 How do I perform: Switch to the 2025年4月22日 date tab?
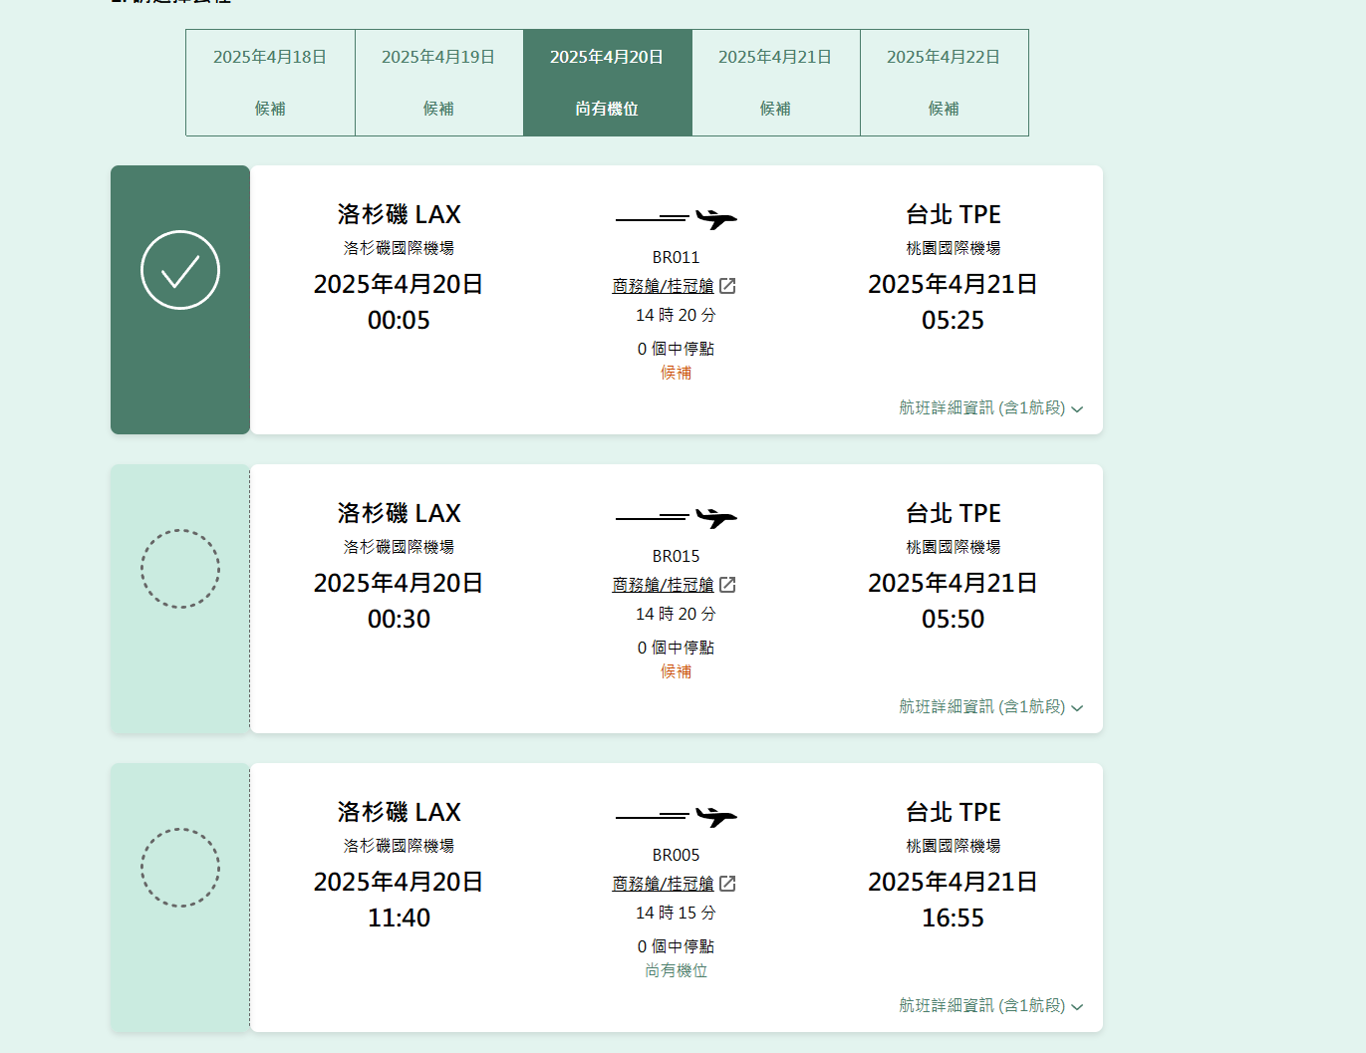[944, 83]
